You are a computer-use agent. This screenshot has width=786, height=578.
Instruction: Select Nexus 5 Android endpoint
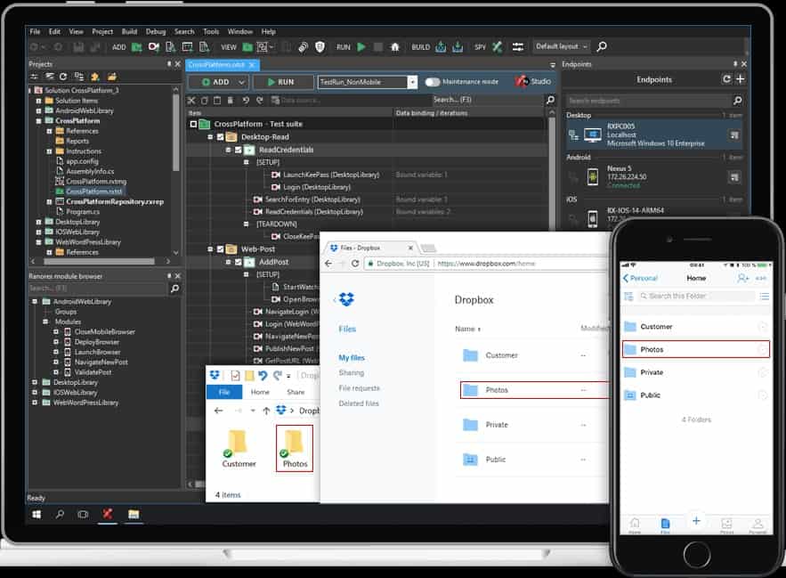tap(654, 177)
